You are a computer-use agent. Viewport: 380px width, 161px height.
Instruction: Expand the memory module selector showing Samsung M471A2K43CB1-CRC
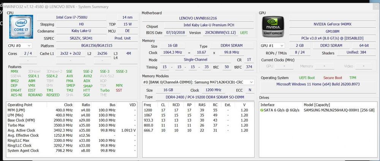coord(198,82)
